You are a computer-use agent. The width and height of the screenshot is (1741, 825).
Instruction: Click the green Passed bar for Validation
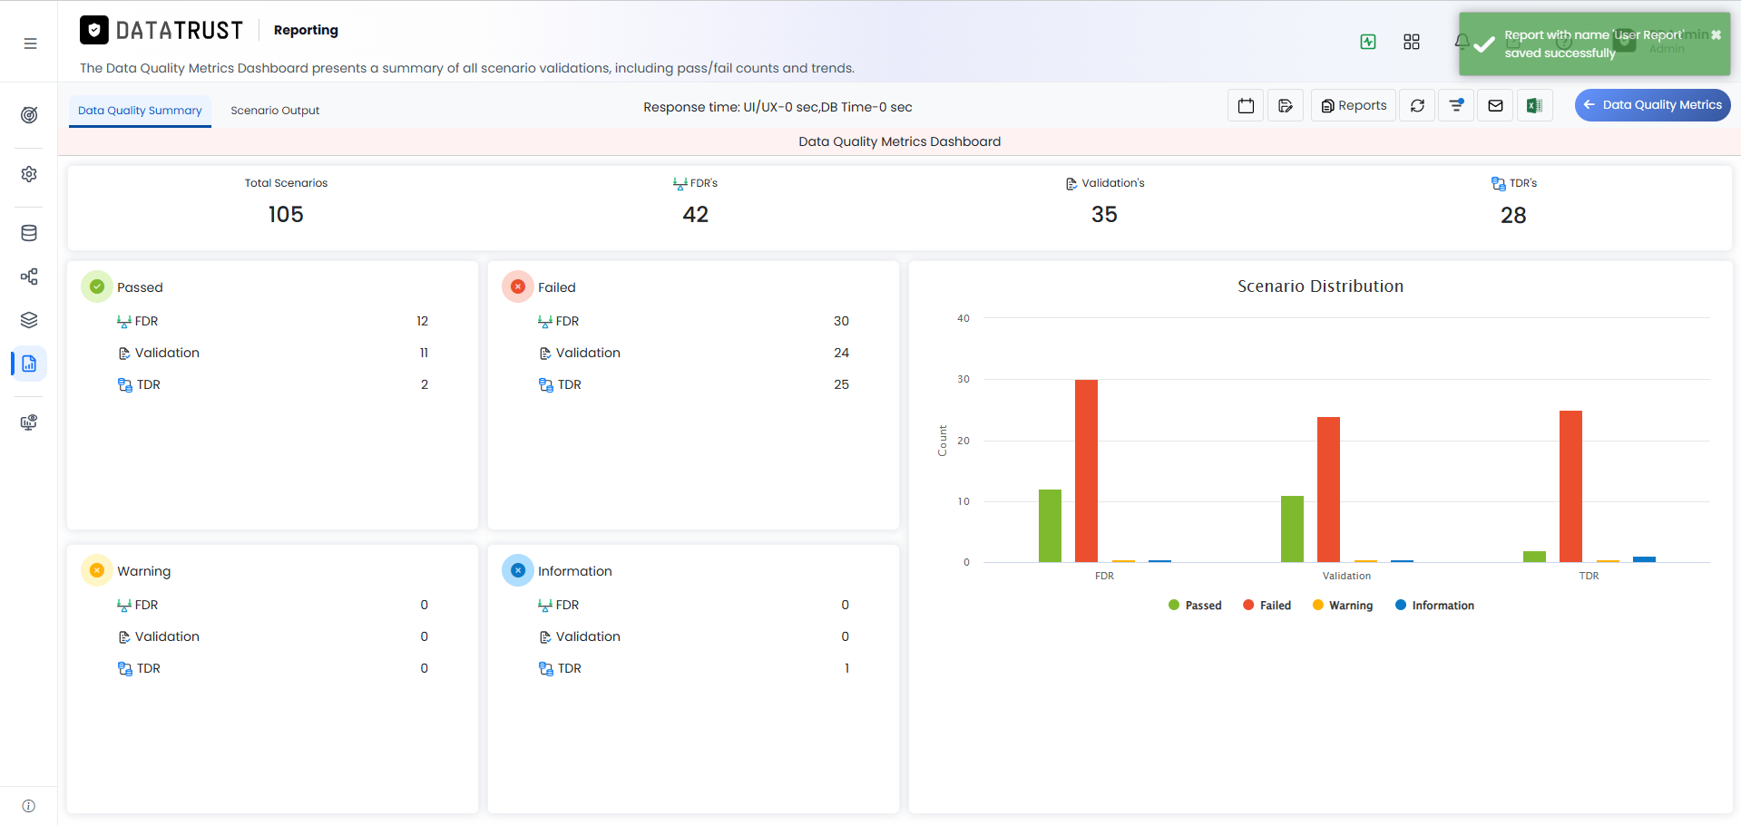coord(1292,529)
